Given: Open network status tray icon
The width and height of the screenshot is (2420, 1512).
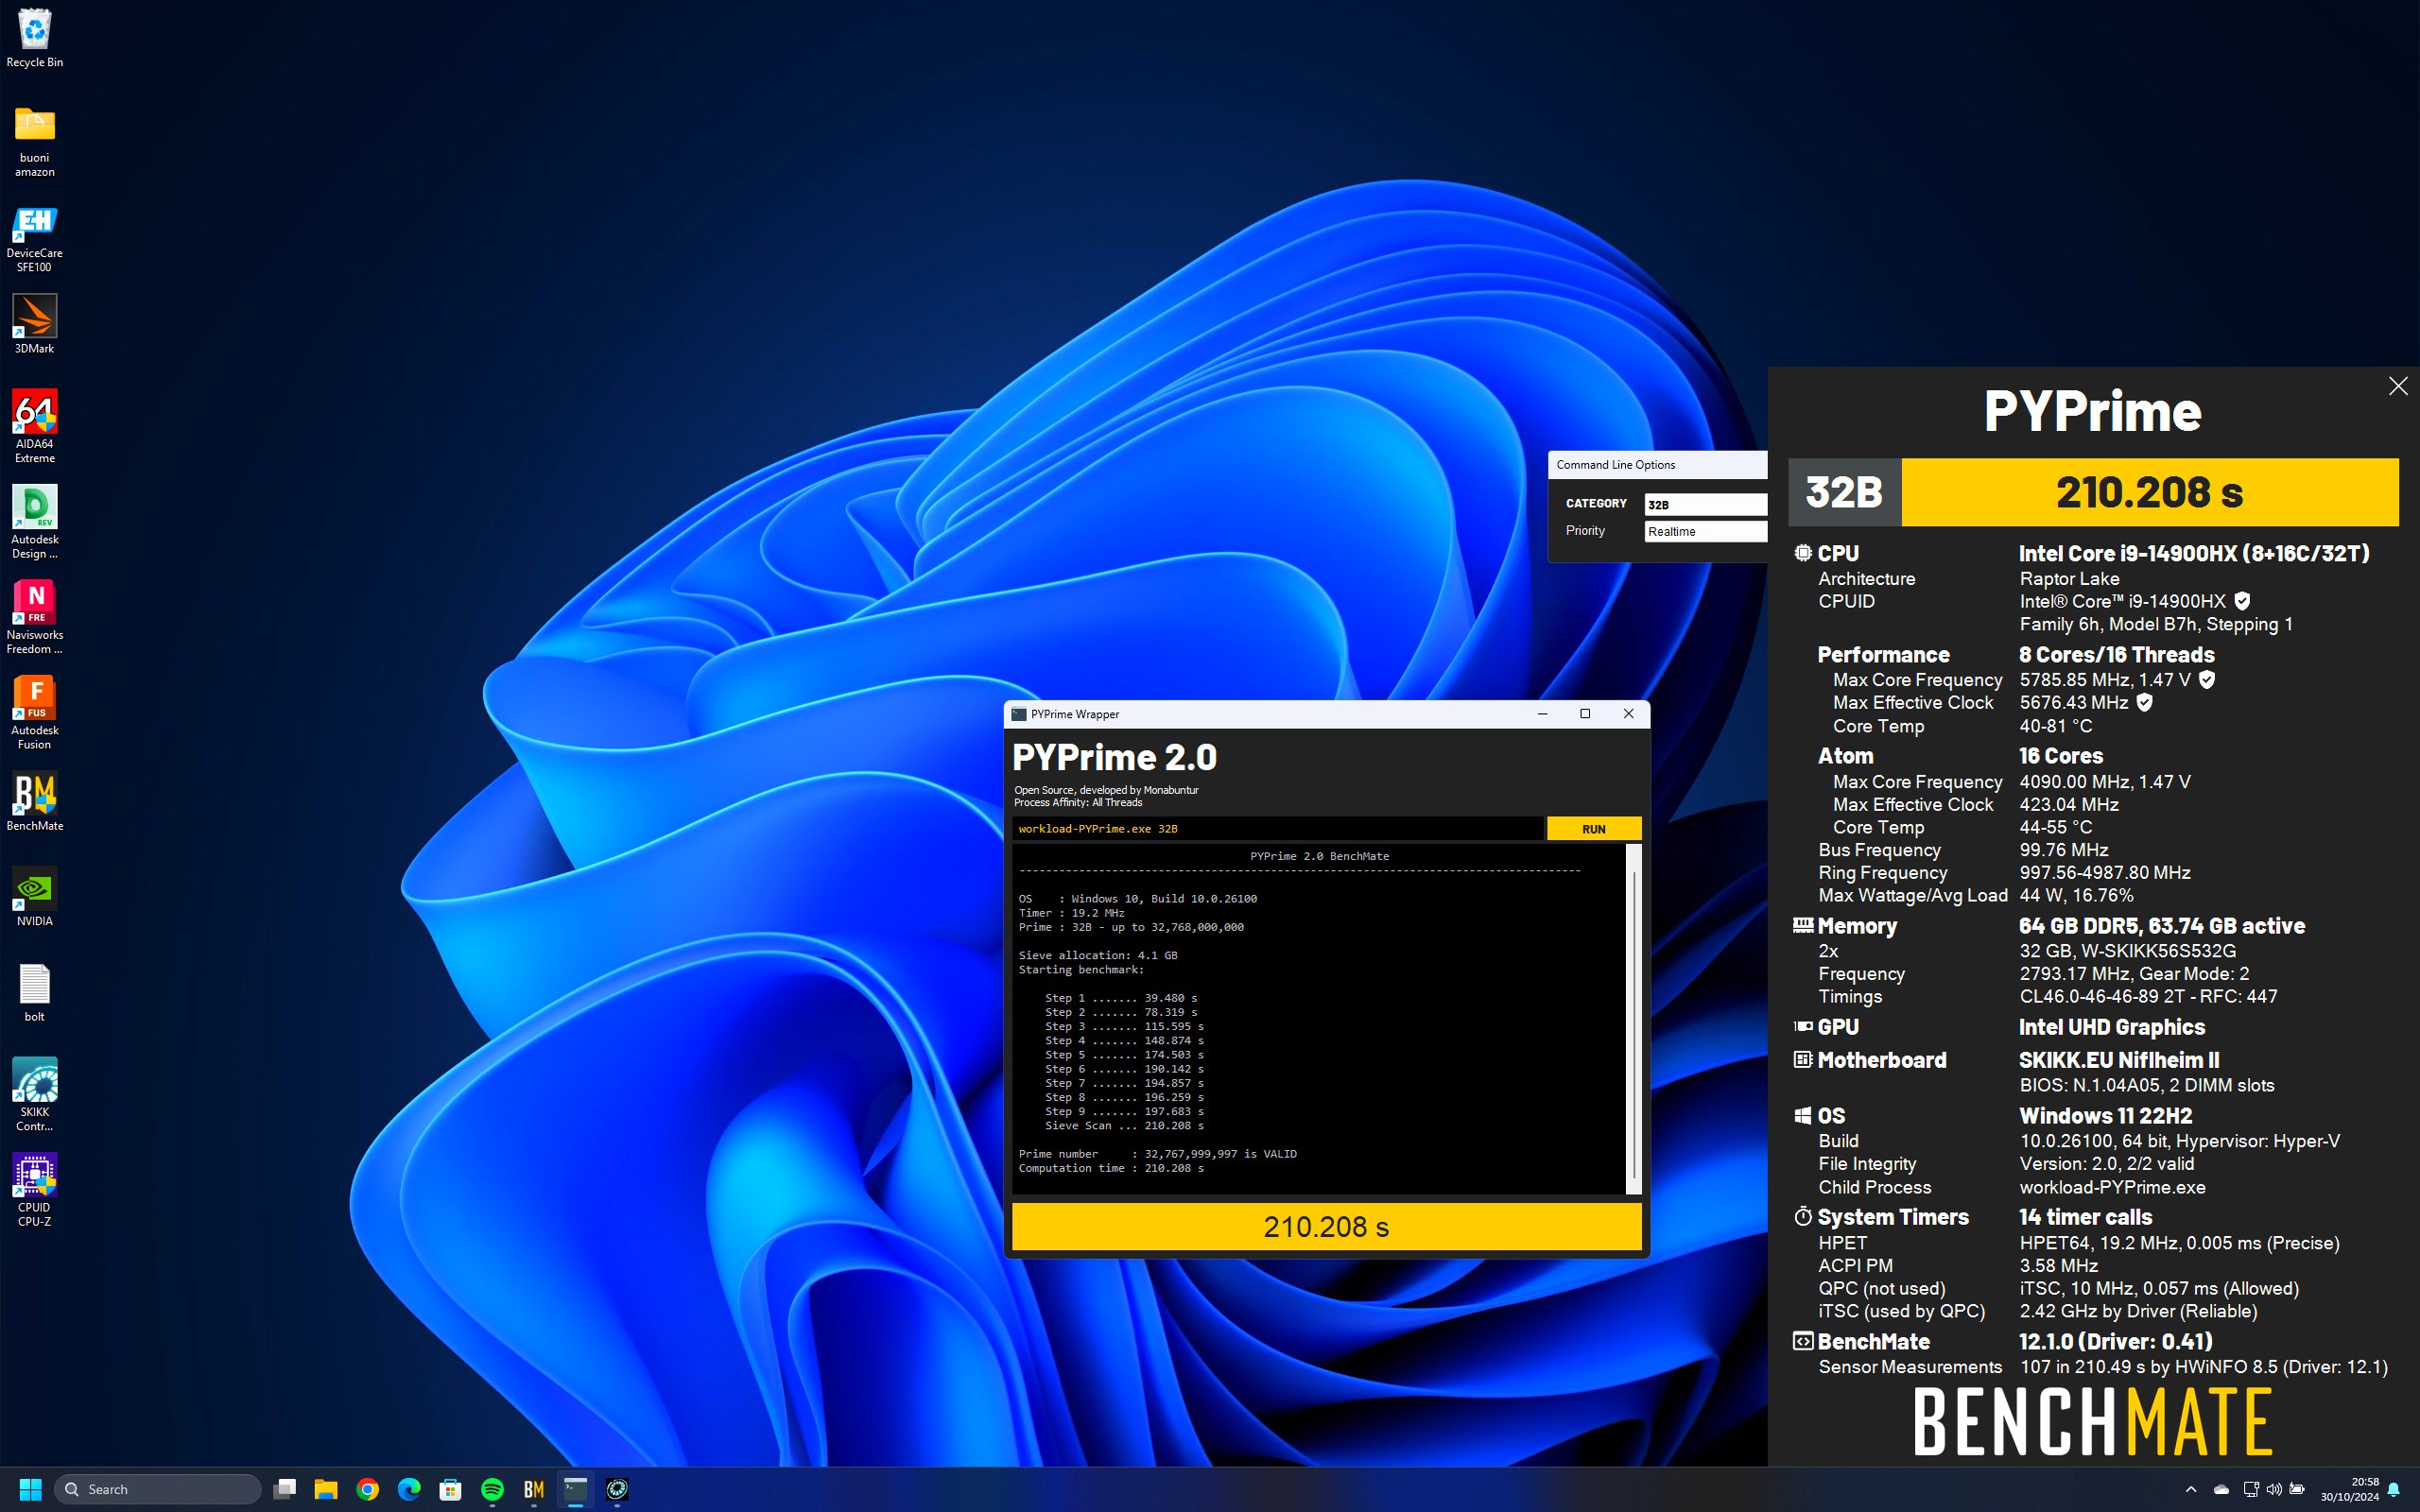Looking at the screenshot, I should [2250, 1489].
